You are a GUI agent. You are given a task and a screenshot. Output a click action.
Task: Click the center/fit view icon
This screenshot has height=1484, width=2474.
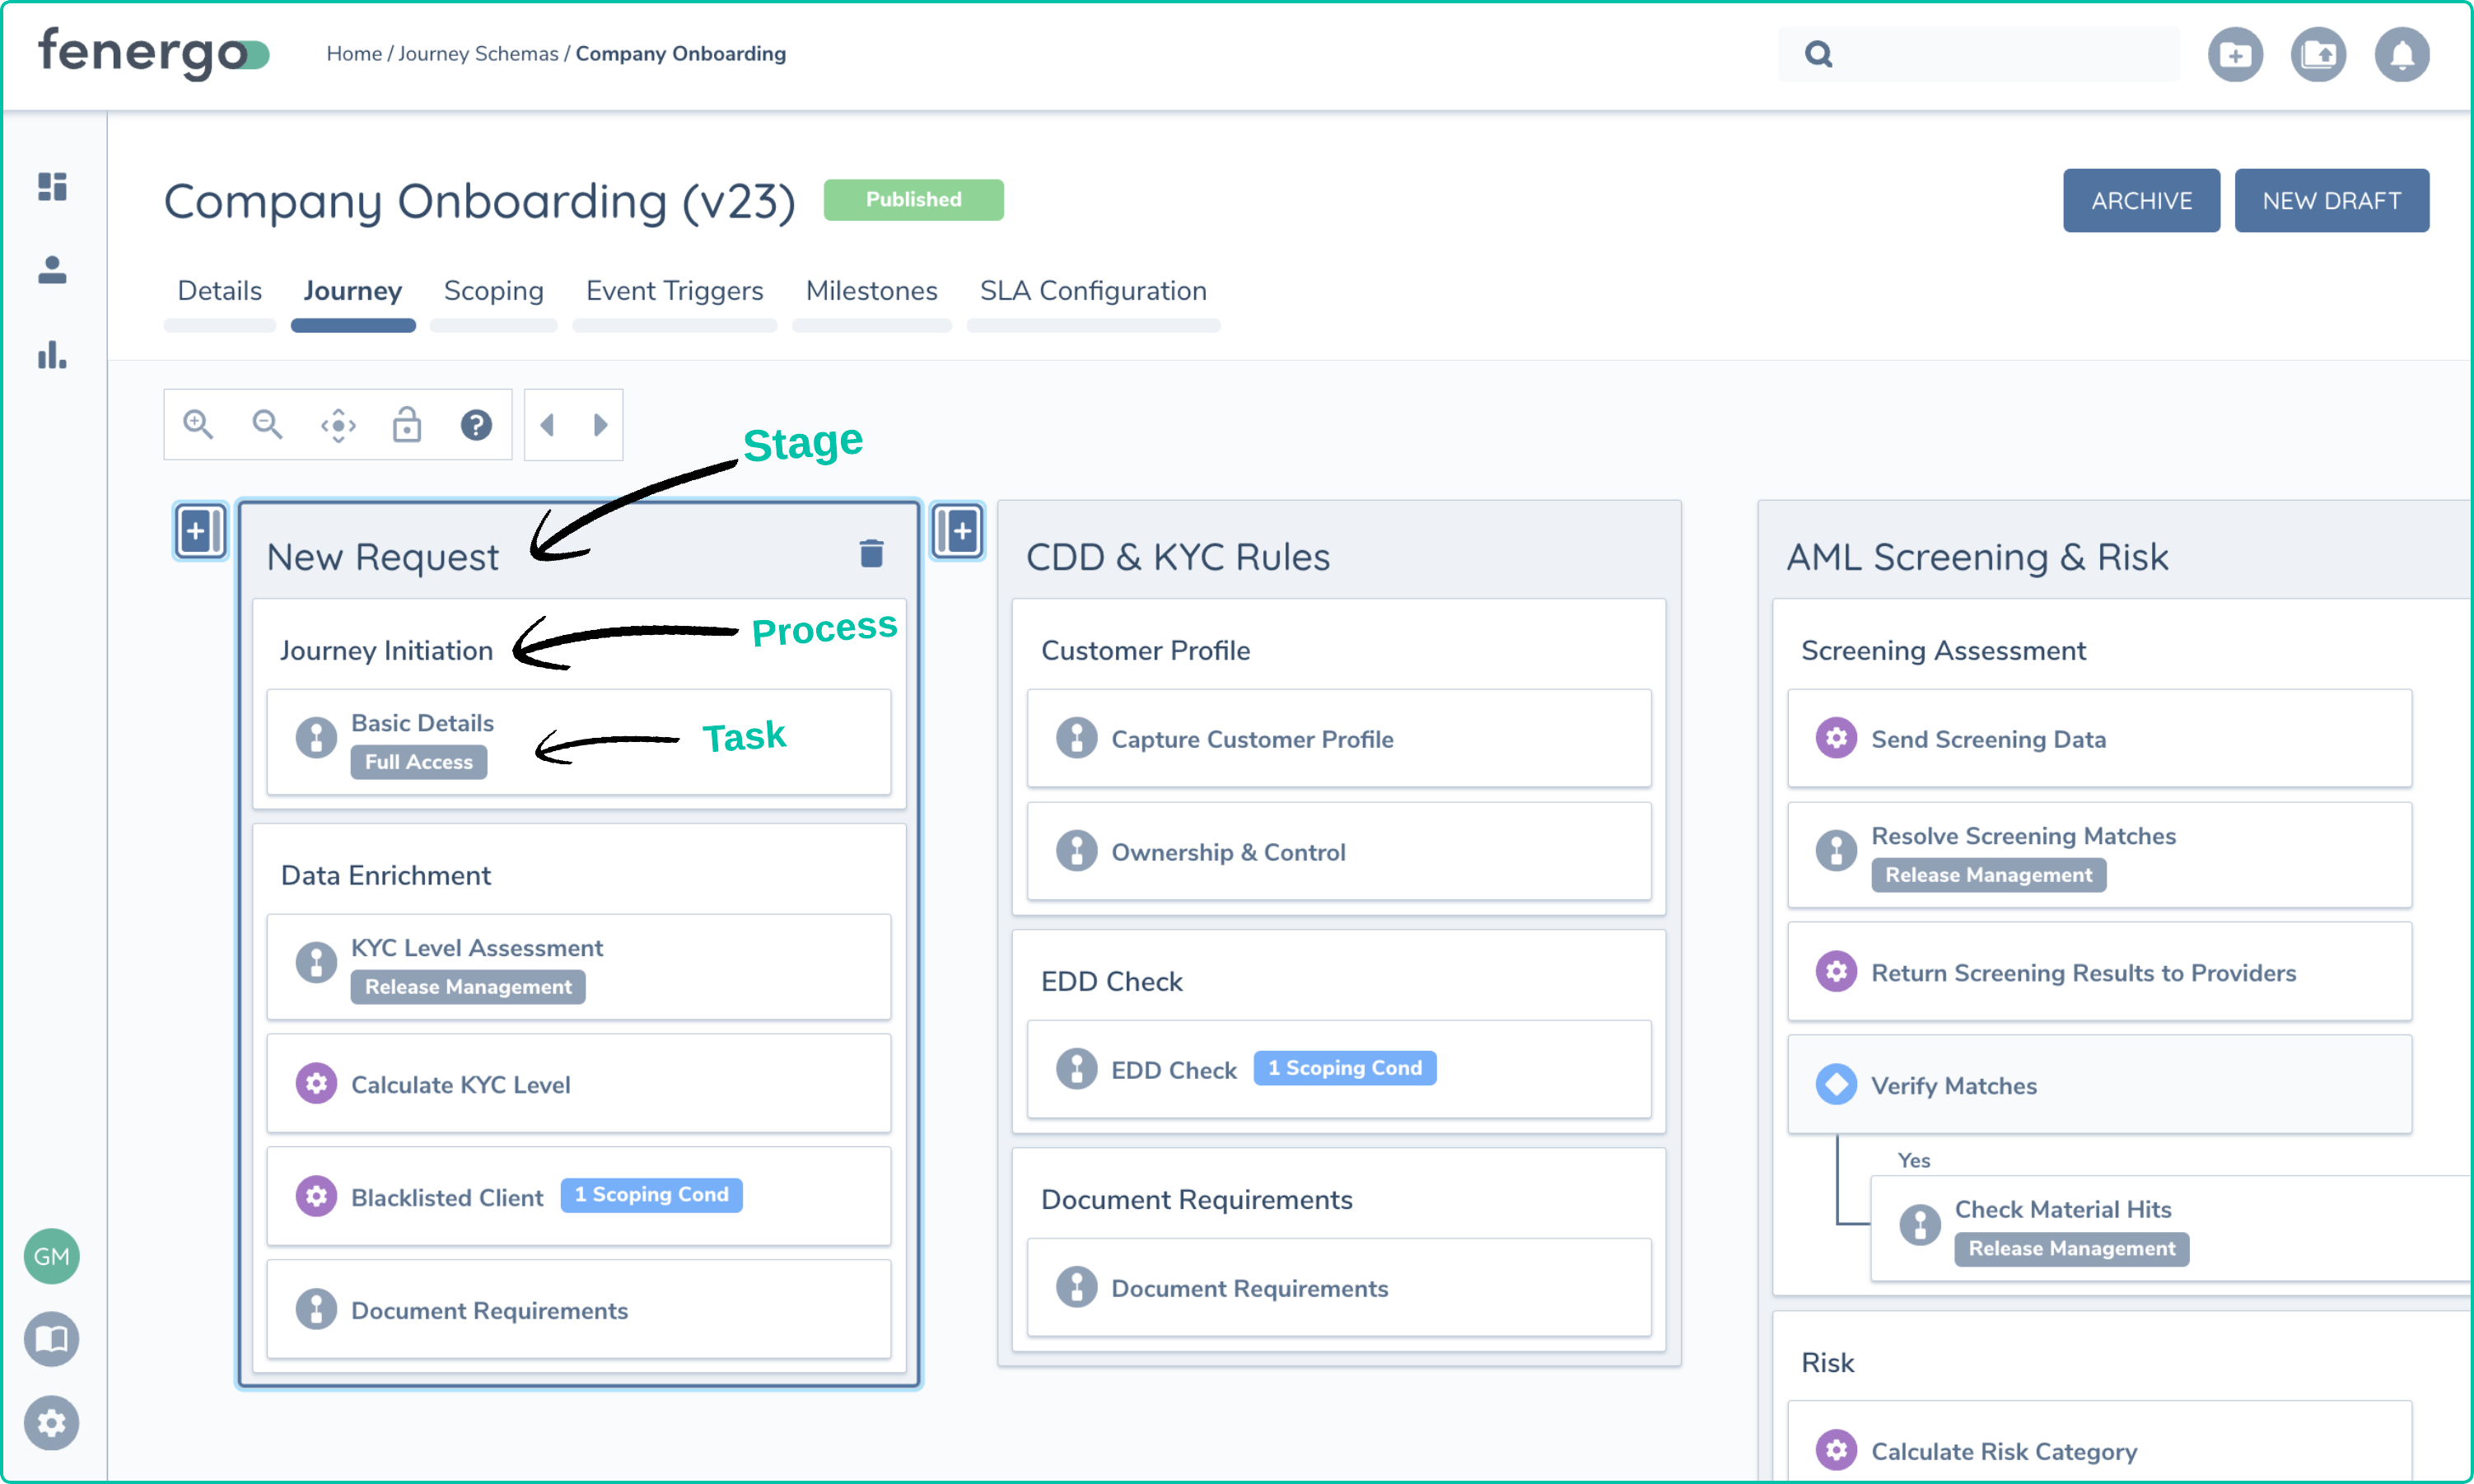click(338, 425)
